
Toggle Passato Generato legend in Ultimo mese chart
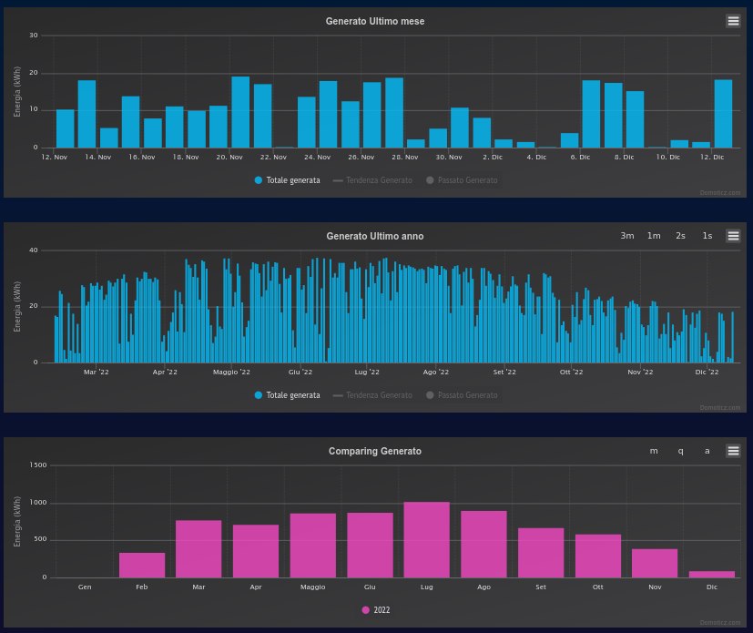click(x=462, y=180)
